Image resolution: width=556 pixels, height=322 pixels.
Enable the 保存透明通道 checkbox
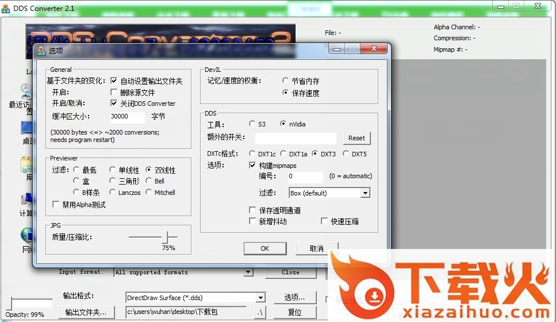pos(252,210)
